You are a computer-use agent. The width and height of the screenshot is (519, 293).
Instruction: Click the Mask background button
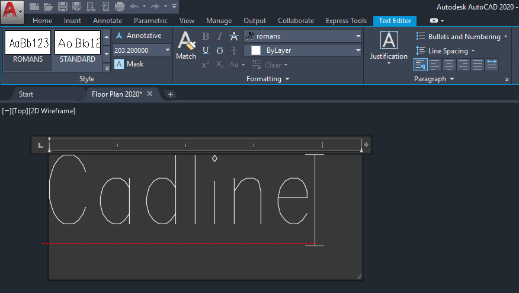129,64
